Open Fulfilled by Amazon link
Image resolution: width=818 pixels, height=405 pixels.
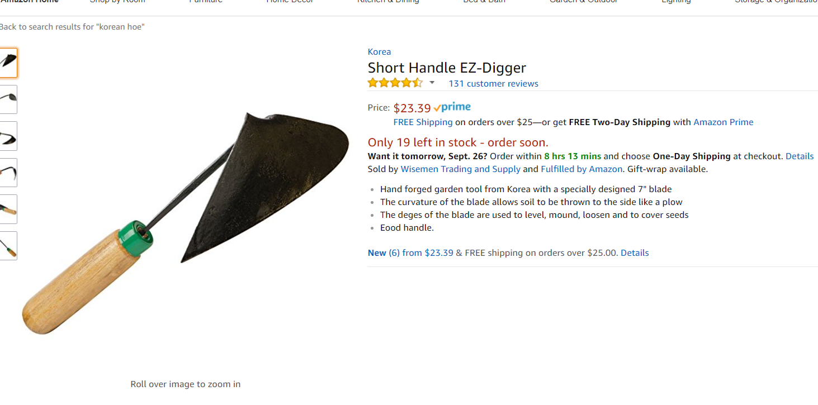(x=581, y=169)
